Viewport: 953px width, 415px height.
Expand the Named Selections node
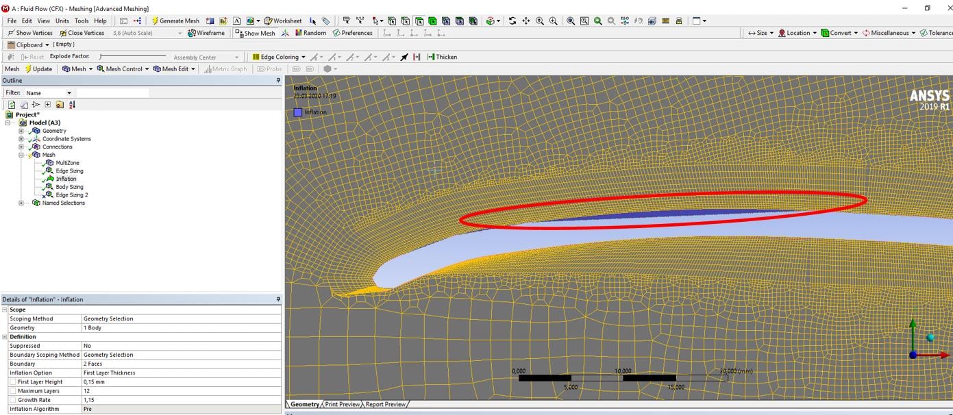click(21, 203)
